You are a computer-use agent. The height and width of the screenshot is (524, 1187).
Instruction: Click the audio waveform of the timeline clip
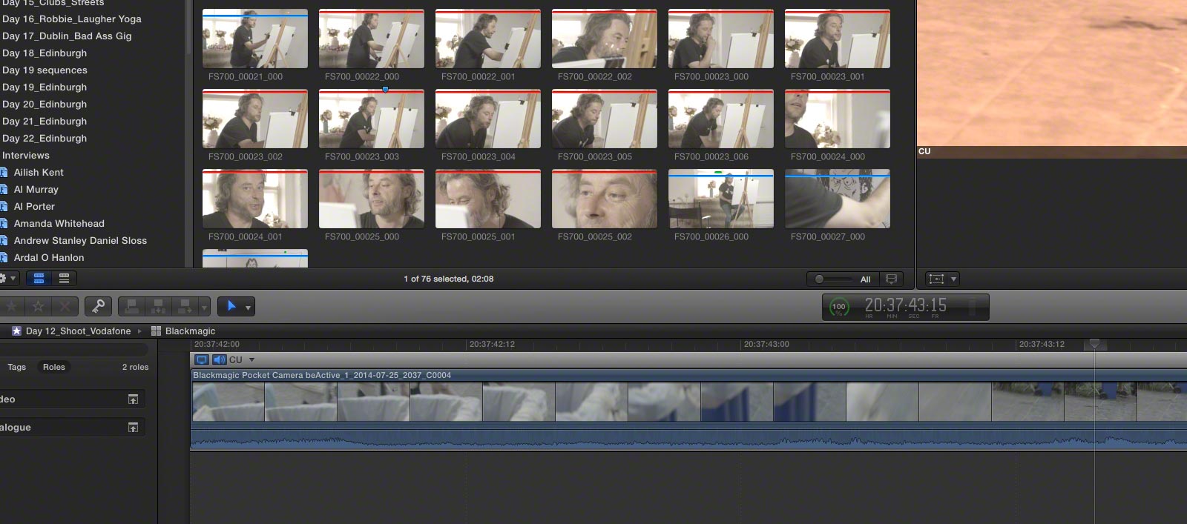(x=688, y=440)
